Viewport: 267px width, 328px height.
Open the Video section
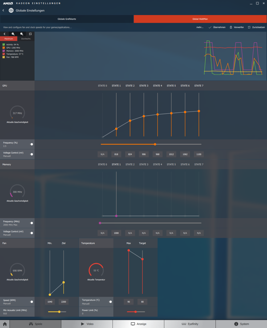click(x=87, y=324)
